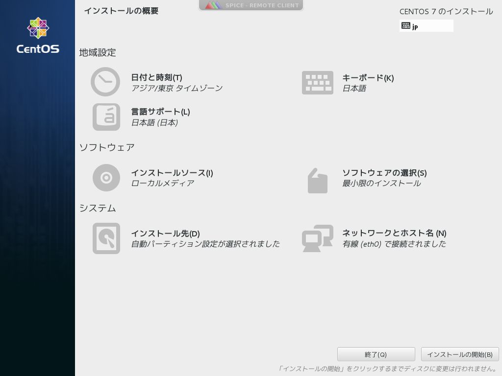Open the Software Selection package icon
502x376 pixels.
pyautogui.click(x=318, y=180)
